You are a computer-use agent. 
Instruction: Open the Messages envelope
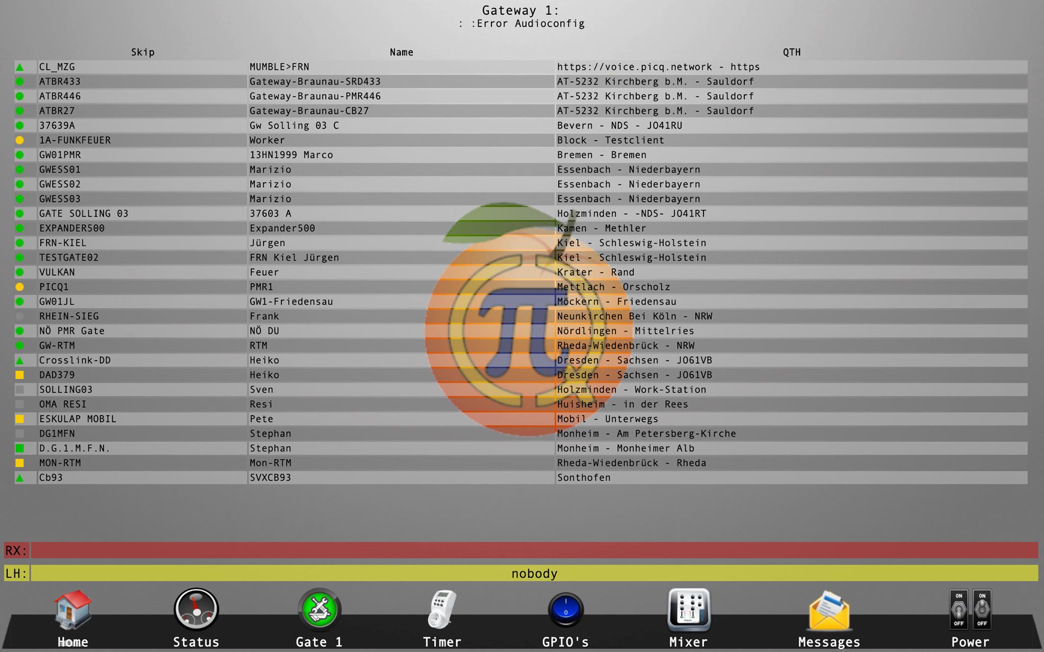(829, 618)
